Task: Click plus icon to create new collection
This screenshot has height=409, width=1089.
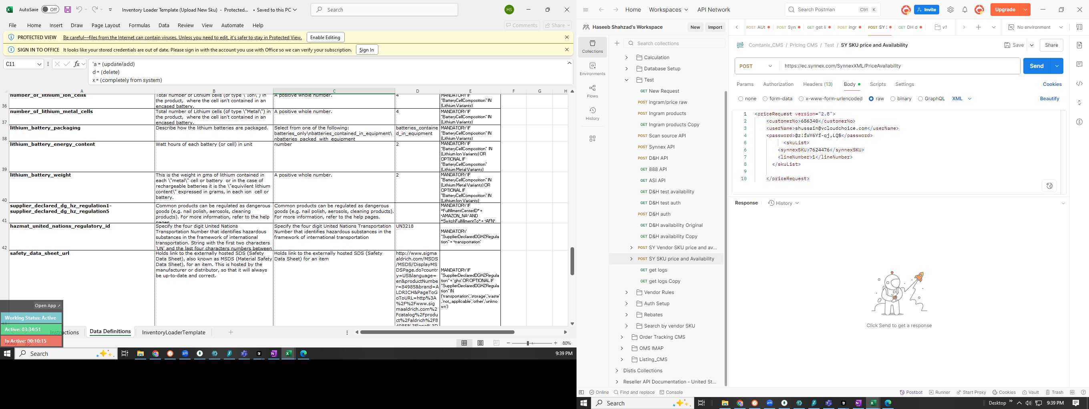Action: (617, 43)
